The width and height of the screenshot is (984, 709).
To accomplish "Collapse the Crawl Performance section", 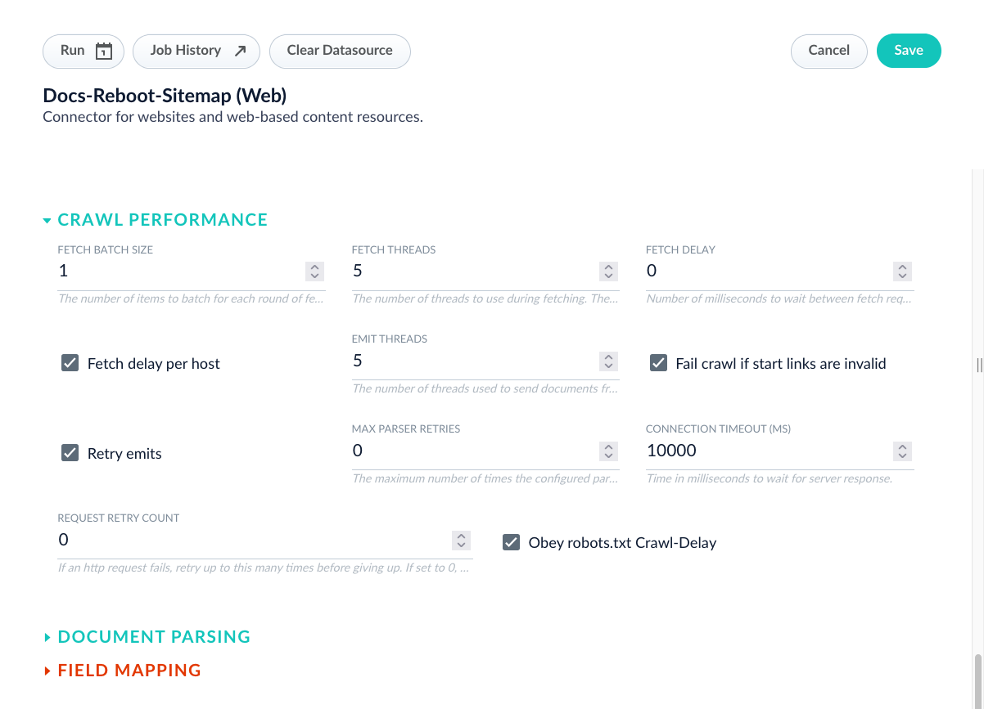I will point(48,220).
